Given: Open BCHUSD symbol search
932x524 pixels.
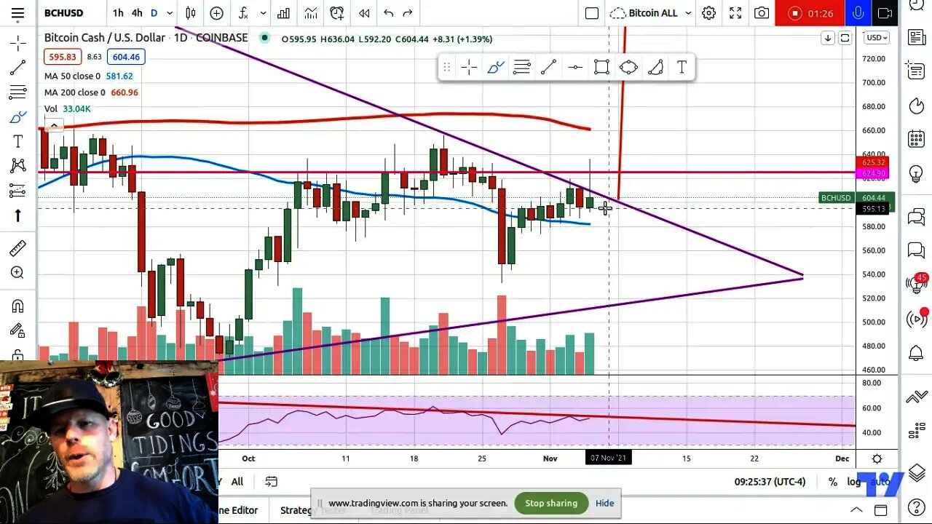Looking at the screenshot, I should [x=64, y=13].
